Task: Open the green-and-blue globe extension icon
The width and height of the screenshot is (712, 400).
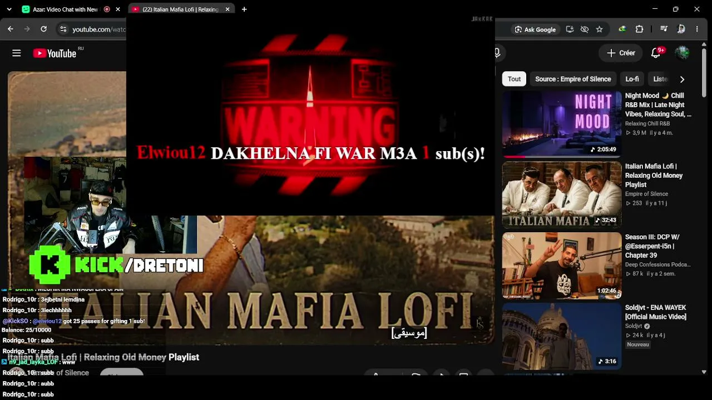Action: pos(622,29)
